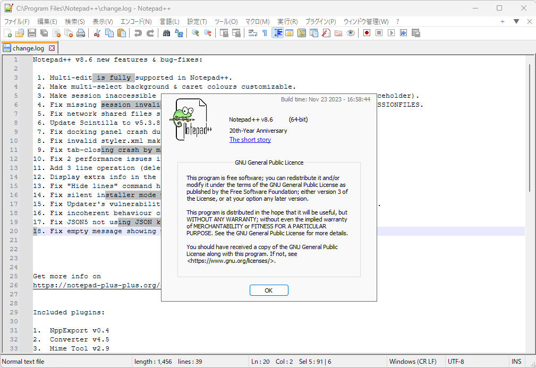The image size is (536, 368).
Task: Toggle the monitoring (eye) toolbar icon
Action: coord(351,33)
